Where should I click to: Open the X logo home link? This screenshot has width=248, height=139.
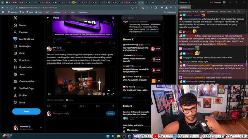coord(15,18)
